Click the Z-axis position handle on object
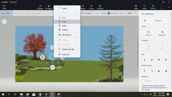This screenshot has width=172, height=97. (x=42, y=57)
